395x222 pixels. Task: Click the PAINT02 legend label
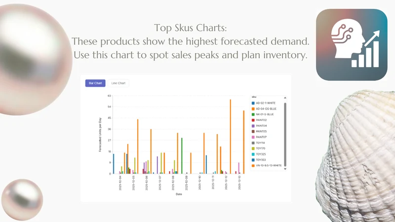pyautogui.click(x=261, y=120)
